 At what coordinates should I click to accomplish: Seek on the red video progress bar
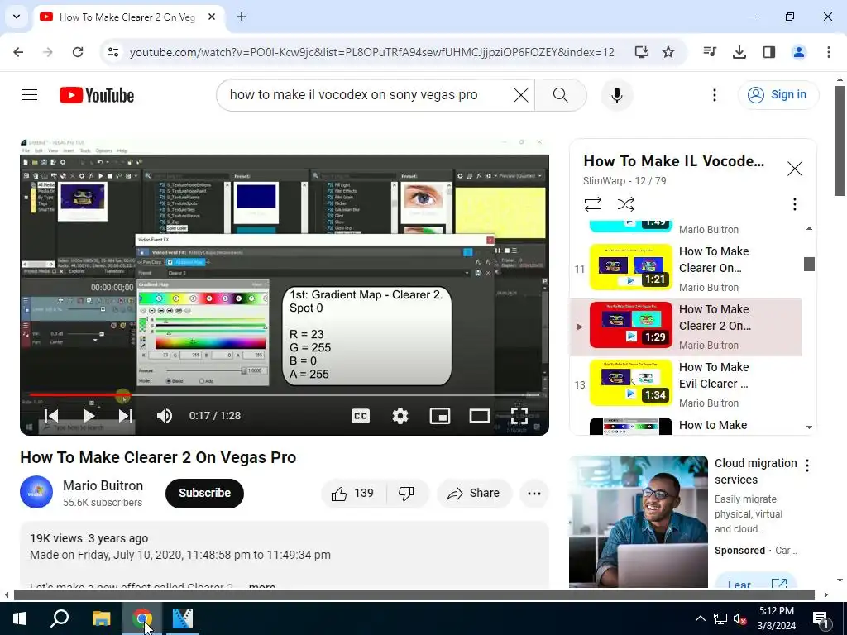[285, 395]
